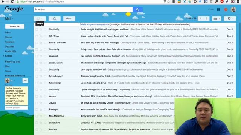Check the sotero66 message checkbox
The width and height of the screenshot is (241, 135).
[37, 56]
